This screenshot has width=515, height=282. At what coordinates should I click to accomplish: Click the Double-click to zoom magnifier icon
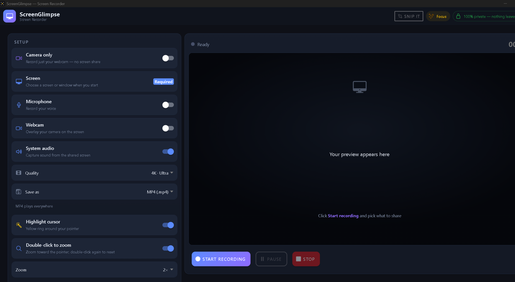19,248
